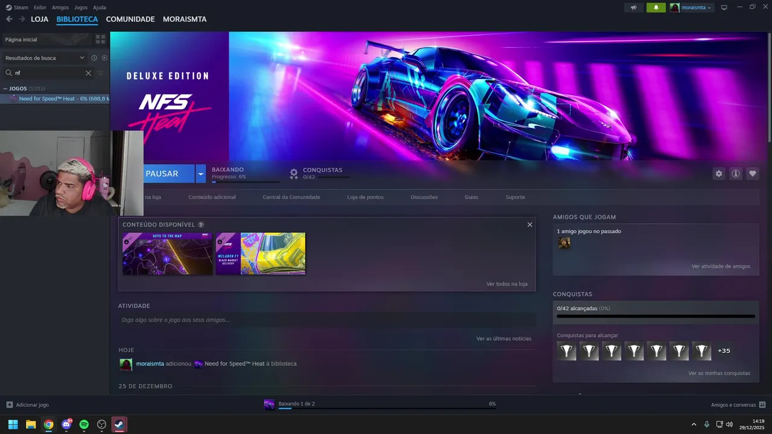Viewport: 772px width, 434px height.
Task: Click the download progress bar under Baixando
Action: pos(245,181)
